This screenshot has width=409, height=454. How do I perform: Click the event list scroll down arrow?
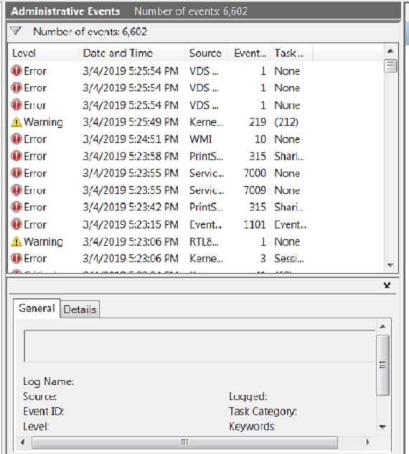[390, 265]
